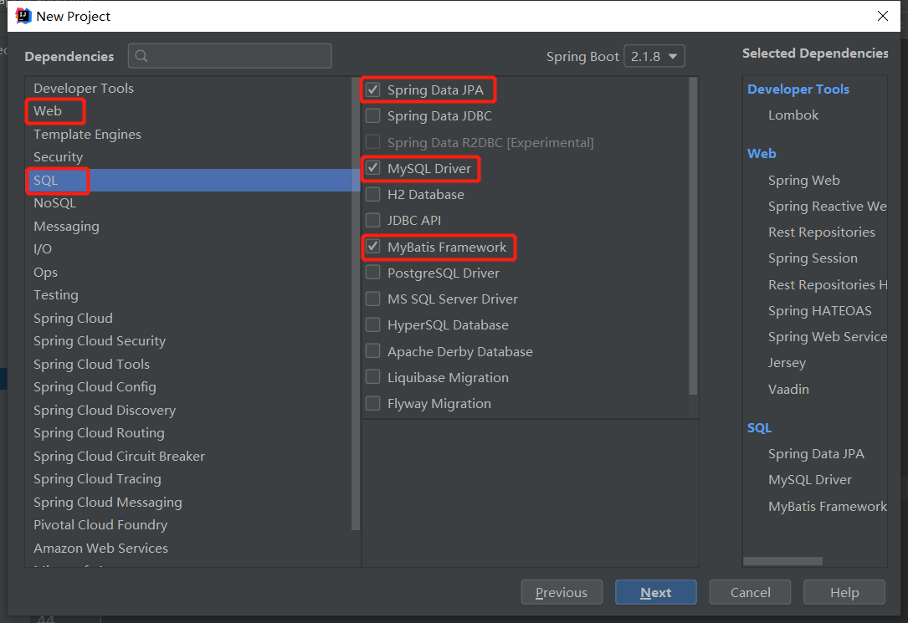Click the category list vertical scrollbar

point(356,304)
